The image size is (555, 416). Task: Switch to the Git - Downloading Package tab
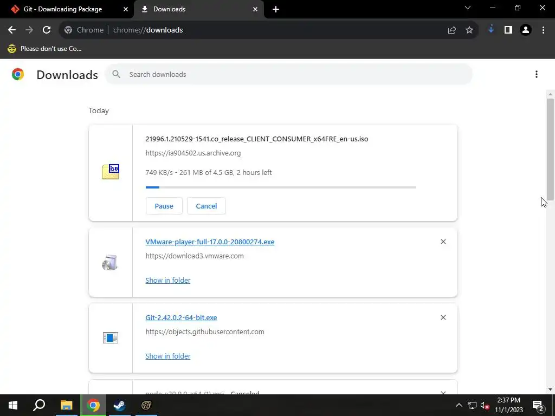point(63,9)
